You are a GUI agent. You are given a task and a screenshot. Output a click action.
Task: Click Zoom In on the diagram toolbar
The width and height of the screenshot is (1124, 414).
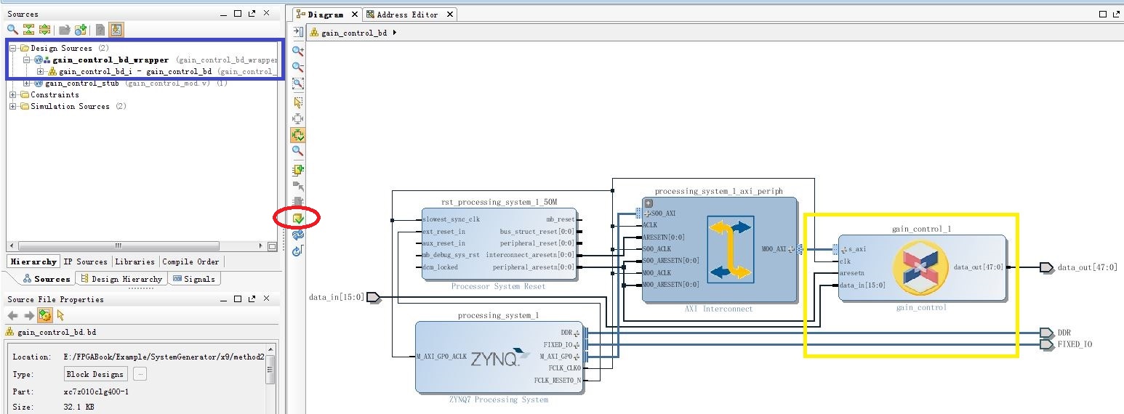pyautogui.click(x=298, y=51)
